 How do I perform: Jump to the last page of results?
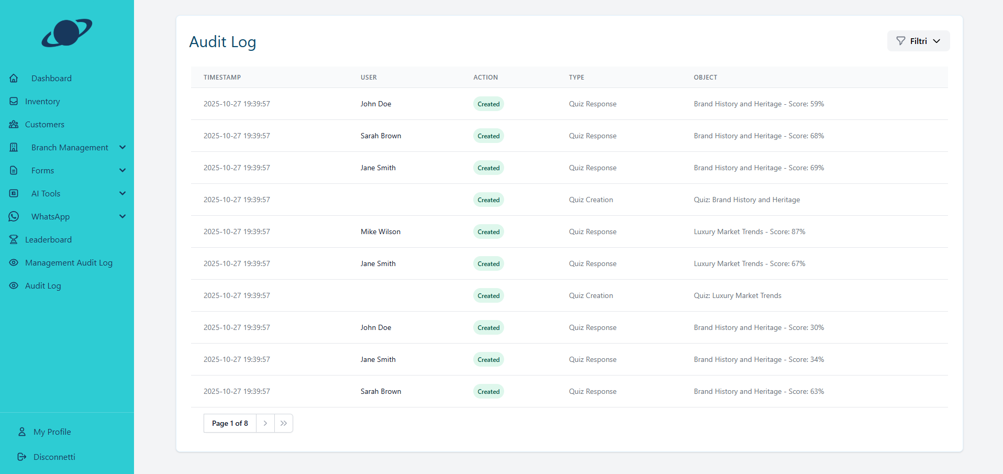tap(284, 423)
